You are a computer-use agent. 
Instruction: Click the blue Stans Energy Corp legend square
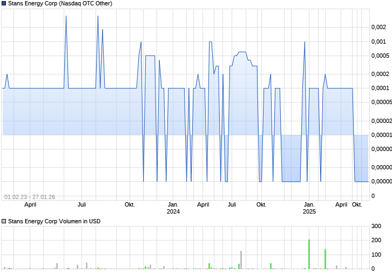tap(3, 3)
